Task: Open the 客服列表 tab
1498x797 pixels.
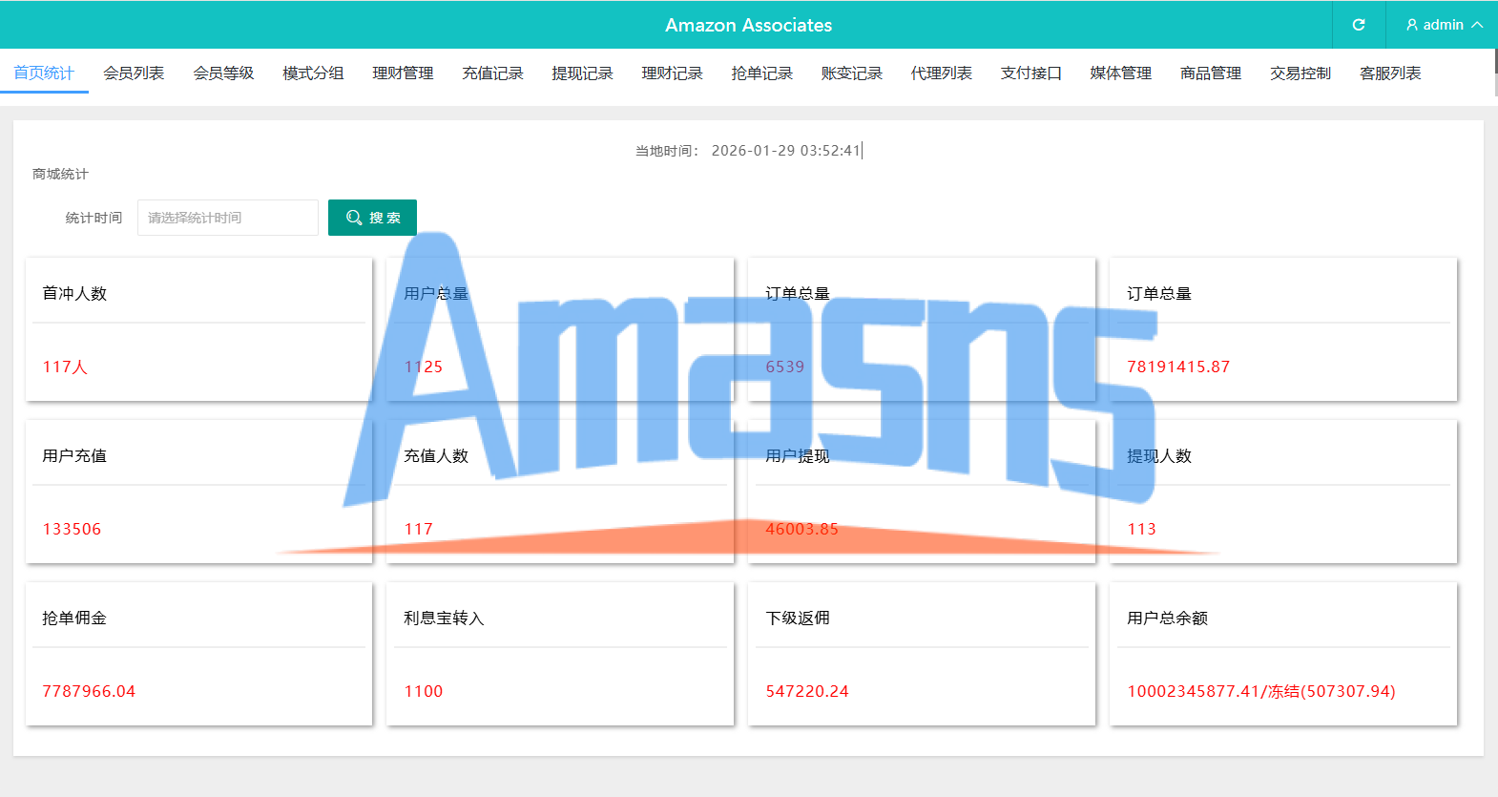Action: [1390, 73]
